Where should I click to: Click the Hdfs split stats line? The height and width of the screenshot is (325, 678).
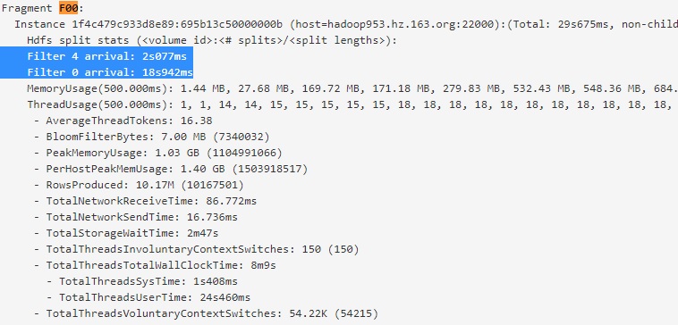click(212, 40)
